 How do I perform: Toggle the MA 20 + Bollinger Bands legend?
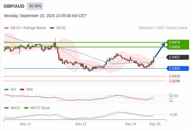click(25, 28)
